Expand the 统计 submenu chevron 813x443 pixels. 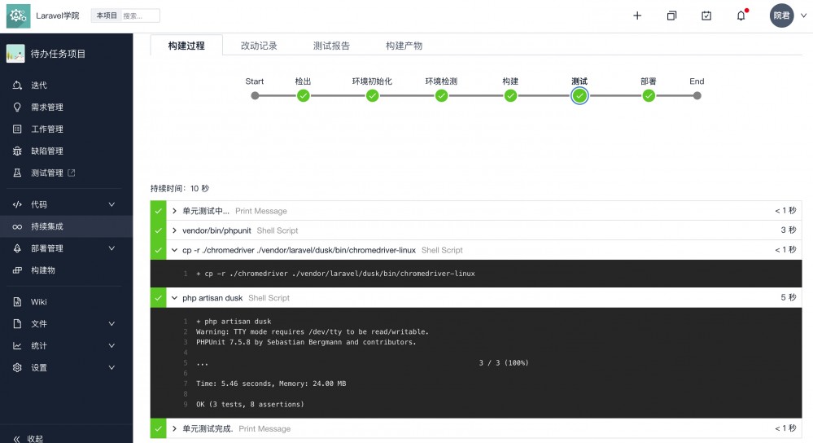111,345
